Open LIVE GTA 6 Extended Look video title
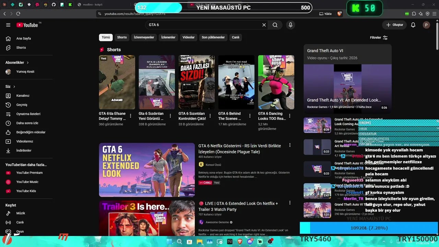 pos(238,207)
